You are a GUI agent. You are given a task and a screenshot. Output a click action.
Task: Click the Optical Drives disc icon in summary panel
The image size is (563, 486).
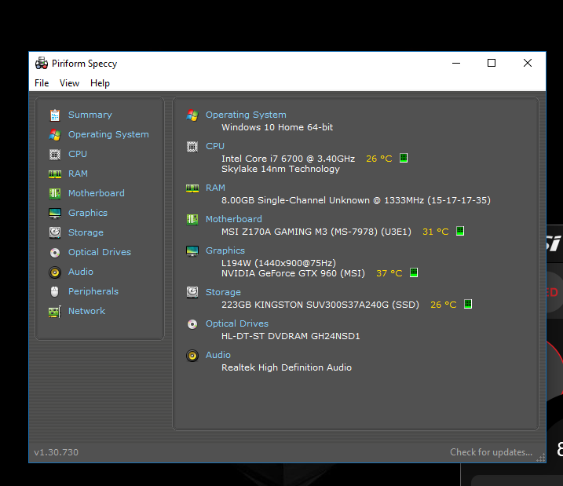coord(192,324)
